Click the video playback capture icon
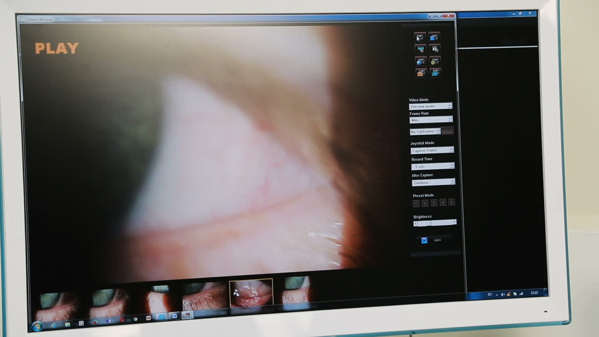Viewport: 599px width, 337px height. (420, 49)
